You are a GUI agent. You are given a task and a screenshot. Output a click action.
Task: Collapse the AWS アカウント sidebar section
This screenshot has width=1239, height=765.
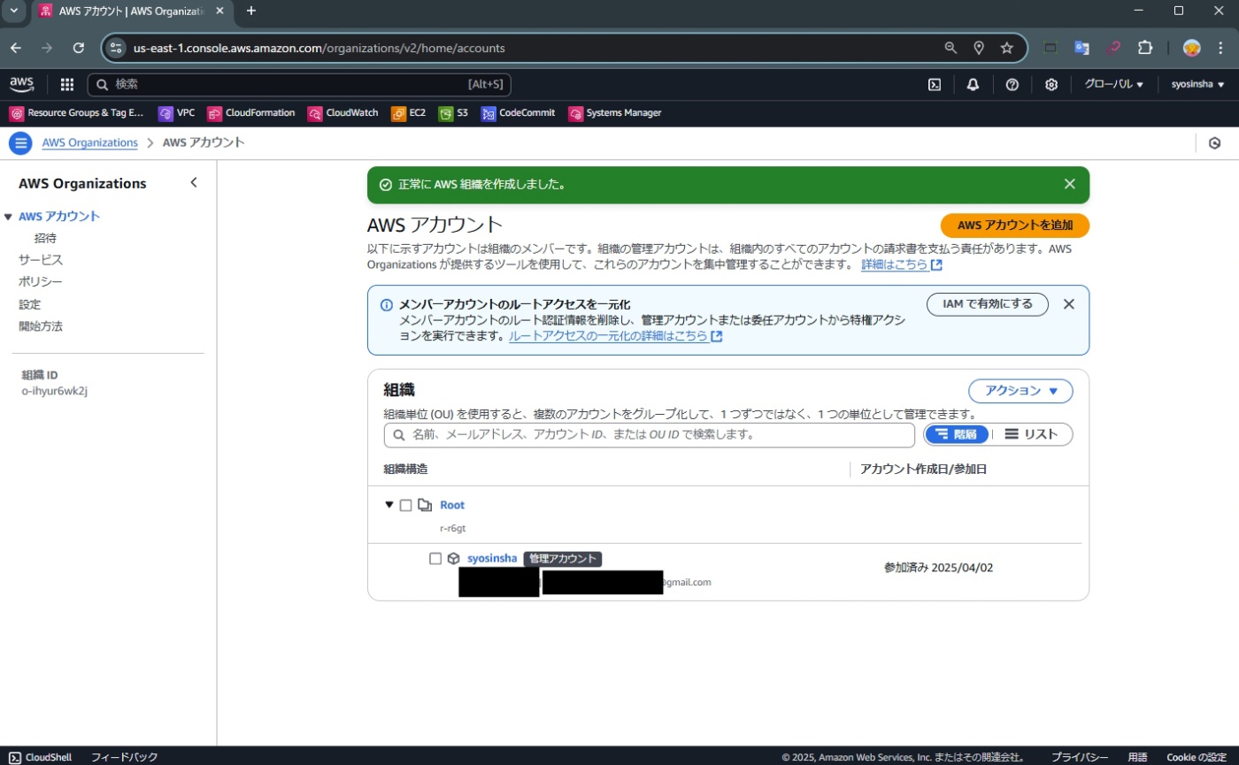point(9,217)
